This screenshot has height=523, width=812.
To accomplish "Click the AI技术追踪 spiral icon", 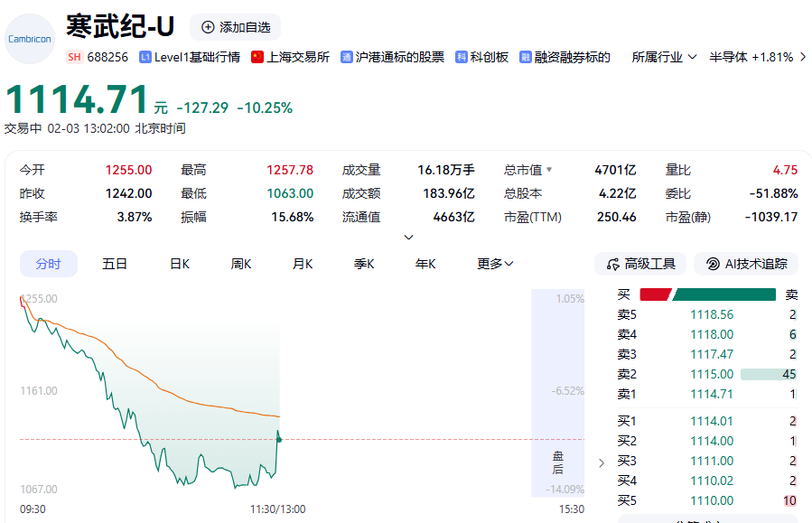I will click(x=713, y=264).
